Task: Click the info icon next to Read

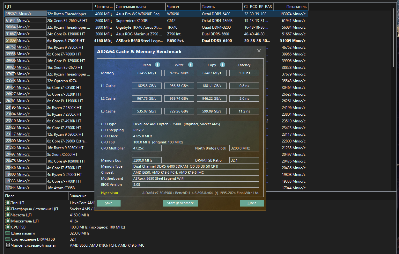Action: tap(158, 65)
